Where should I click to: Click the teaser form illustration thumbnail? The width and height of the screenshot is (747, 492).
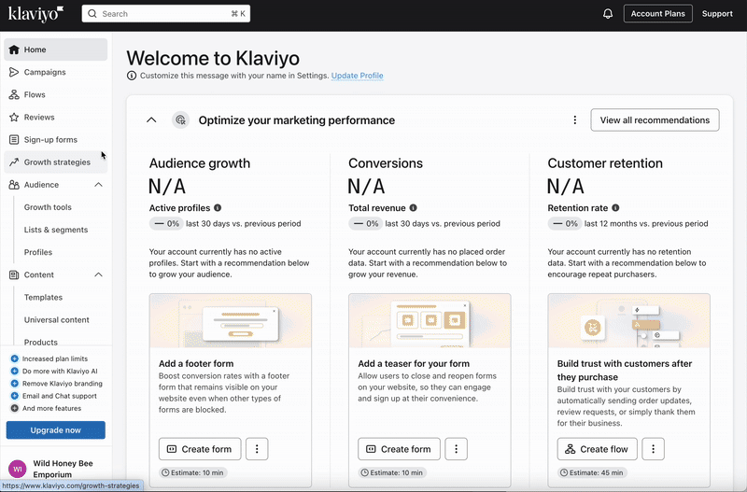click(x=430, y=320)
